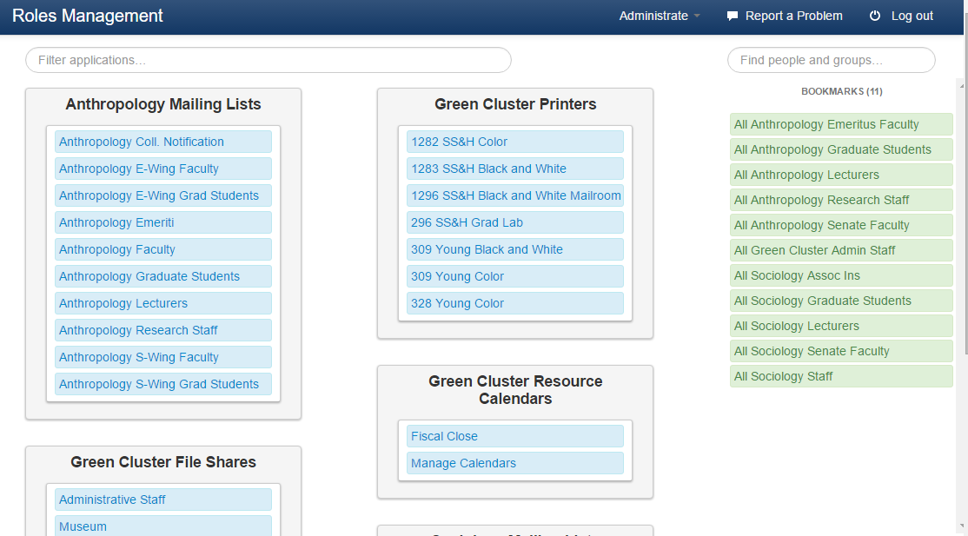Focus the Filter applications search field
Viewport: 968px width, 536px height.
tap(268, 60)
